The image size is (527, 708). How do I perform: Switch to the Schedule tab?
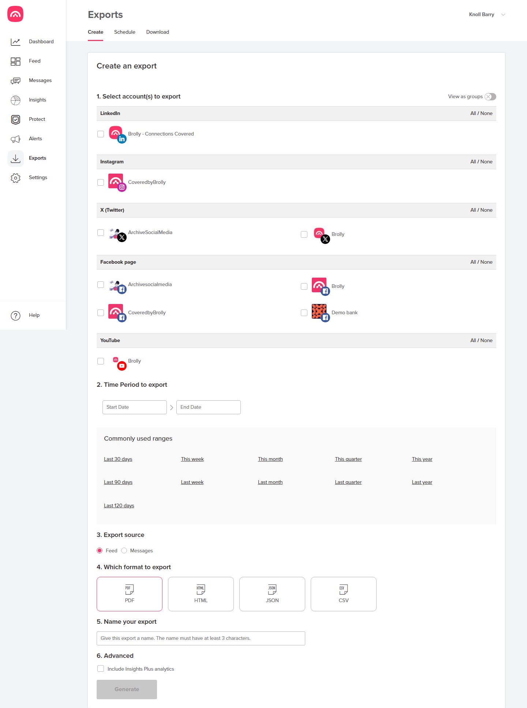tap(125, 32)
